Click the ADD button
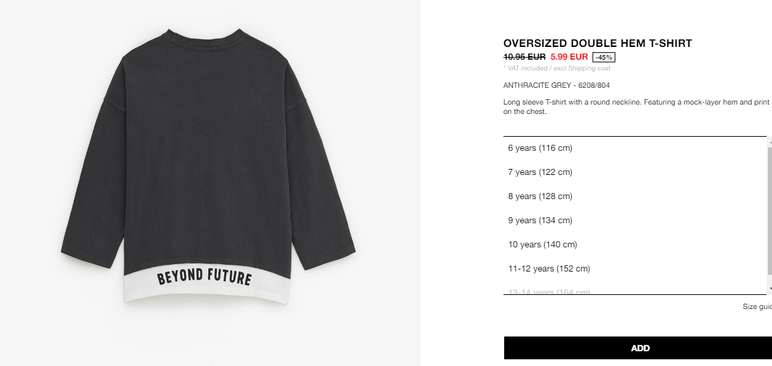Viewport: 772px width, 366px height. pos(639,349)
